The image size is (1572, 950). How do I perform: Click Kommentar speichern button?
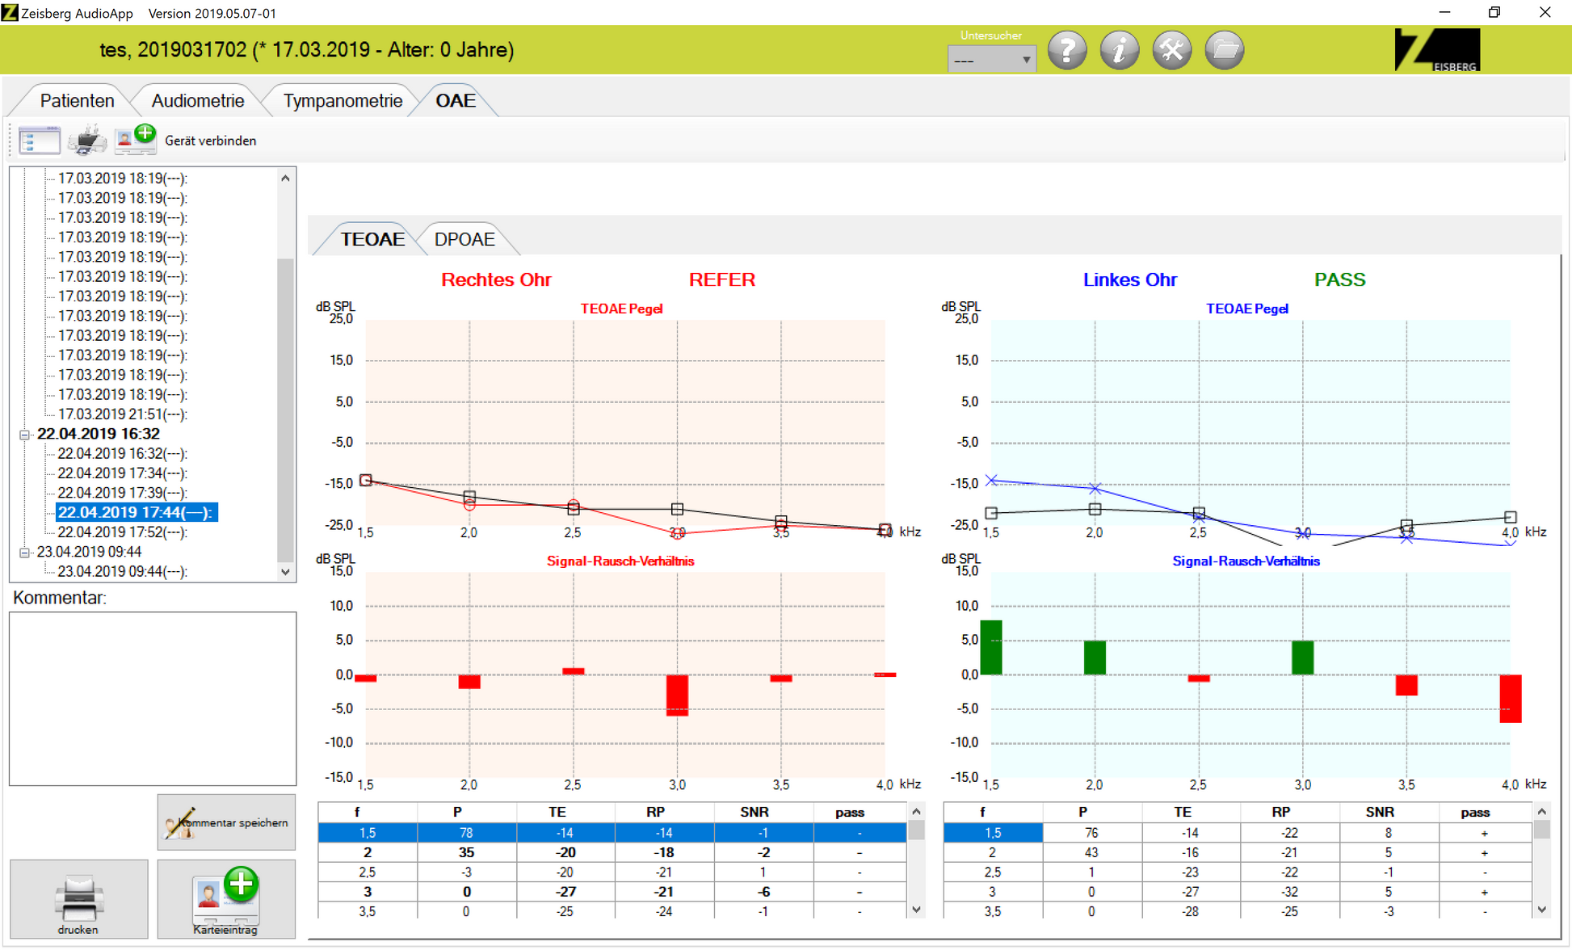pos(226,822)
